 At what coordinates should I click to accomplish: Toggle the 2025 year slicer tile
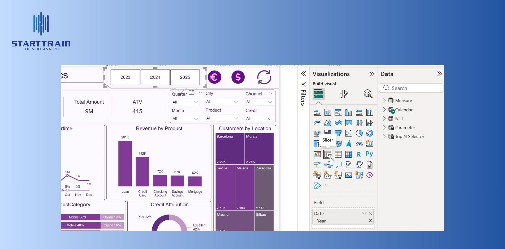pyautogui.click(x=185, y=77)
